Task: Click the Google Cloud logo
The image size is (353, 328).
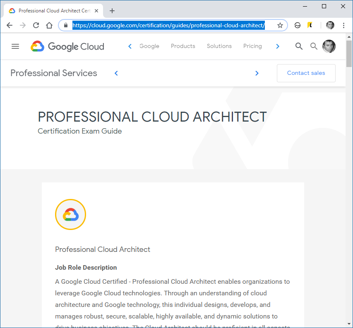Action: (67, 46)
